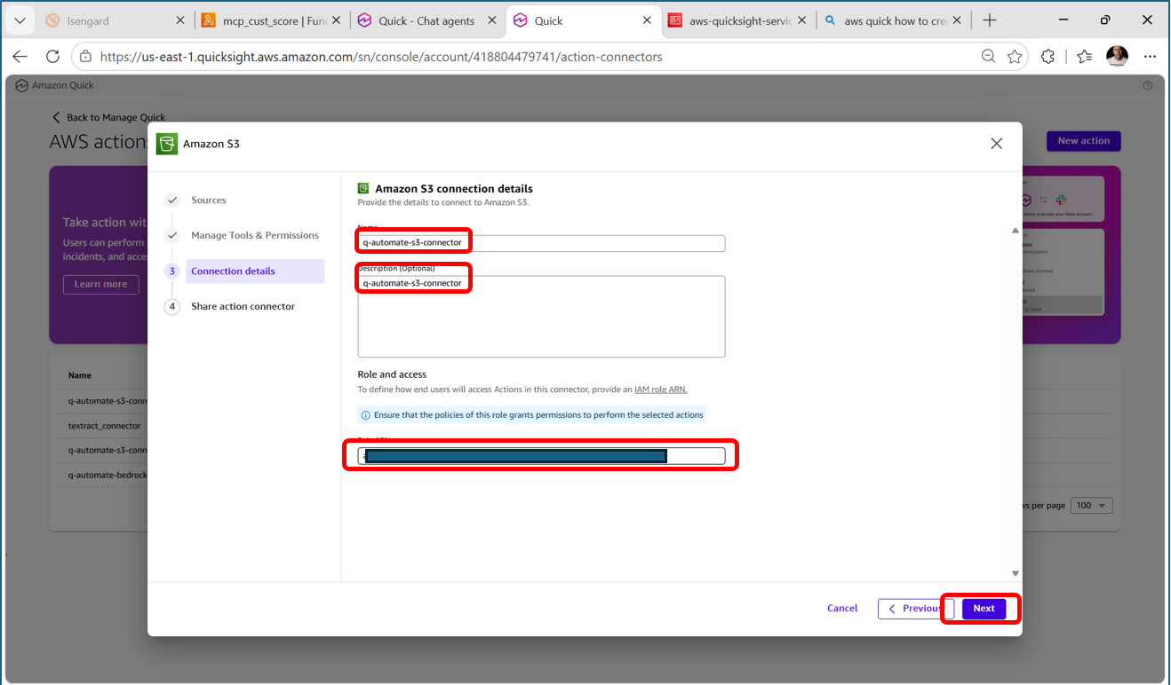
Task: Click Back to Manage Quick link
Action: coord(108,117)
